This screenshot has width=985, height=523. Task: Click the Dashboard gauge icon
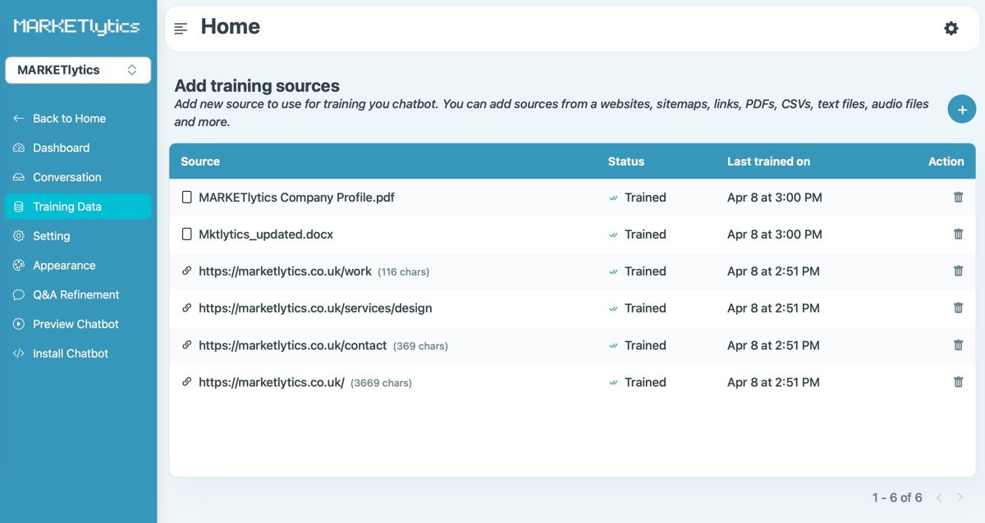[19, 148]
